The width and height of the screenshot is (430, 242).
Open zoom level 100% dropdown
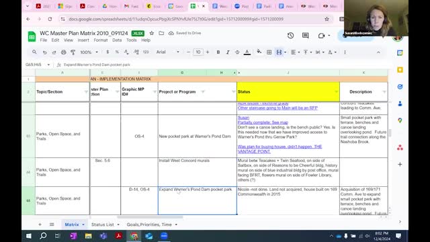pos(89,52)
